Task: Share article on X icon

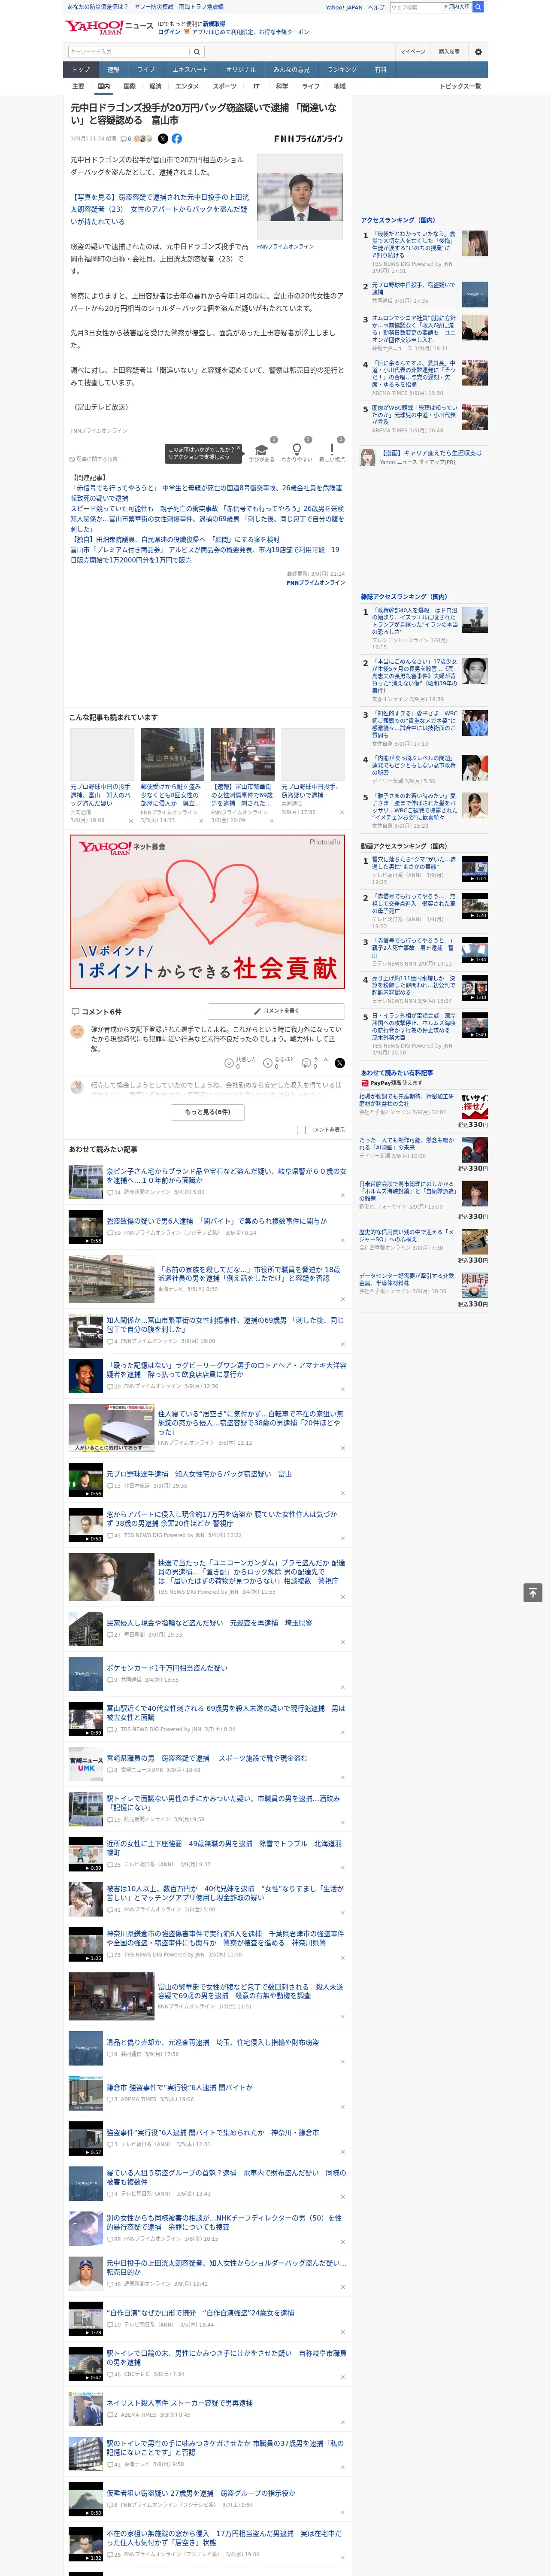Action: [x=162, y=139]
